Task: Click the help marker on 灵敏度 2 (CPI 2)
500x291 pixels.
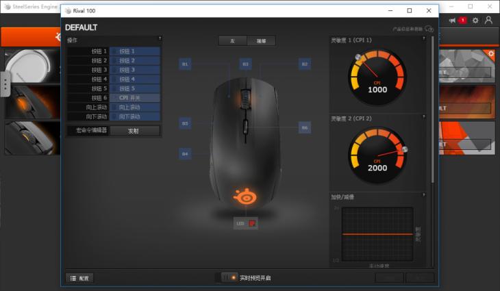Action: click(x=424, y=116)
